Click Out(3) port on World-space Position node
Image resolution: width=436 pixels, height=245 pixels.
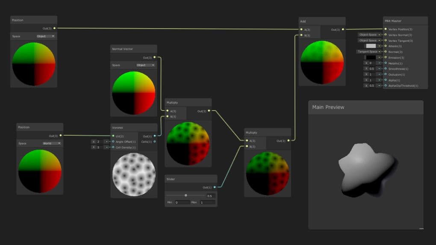click(x=61, y=135)
